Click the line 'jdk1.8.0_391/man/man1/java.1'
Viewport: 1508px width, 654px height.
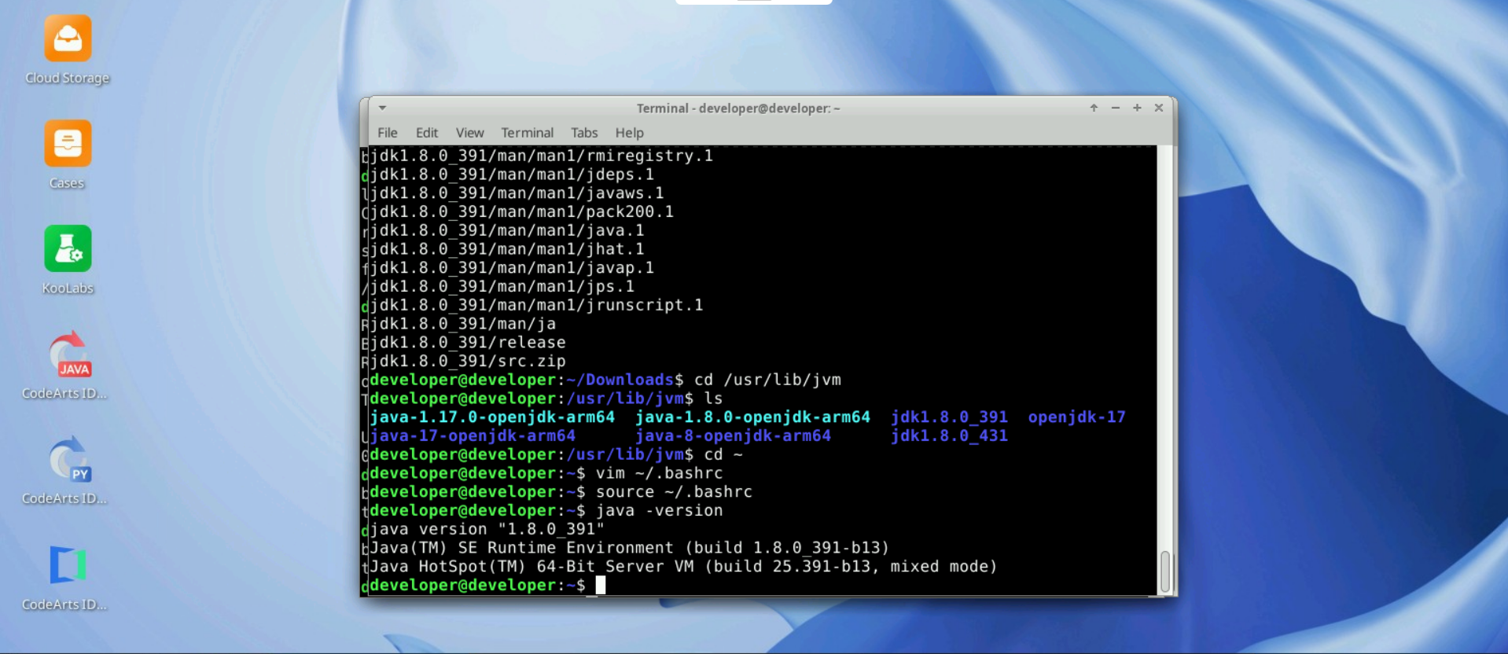[507, 230]
